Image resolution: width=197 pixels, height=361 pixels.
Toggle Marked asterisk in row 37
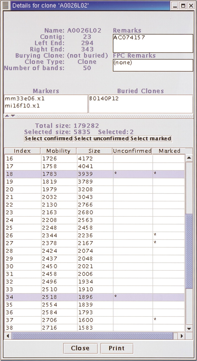tap(155, 319)
